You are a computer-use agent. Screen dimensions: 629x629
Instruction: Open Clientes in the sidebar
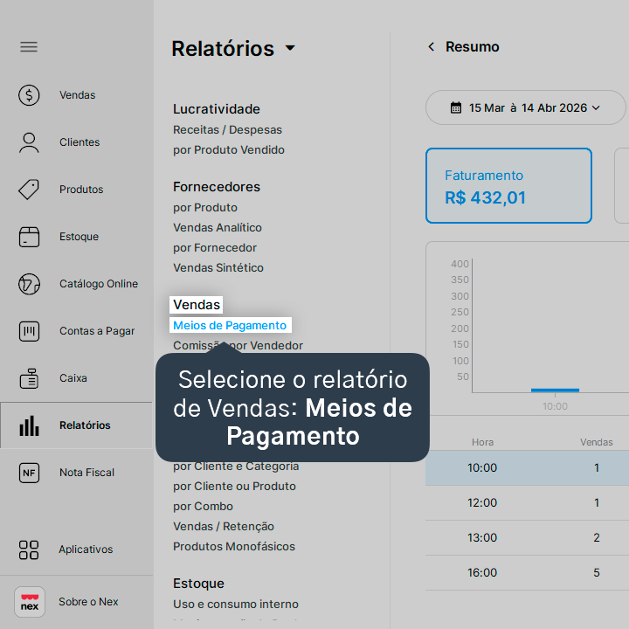click(x=79, y=142)
